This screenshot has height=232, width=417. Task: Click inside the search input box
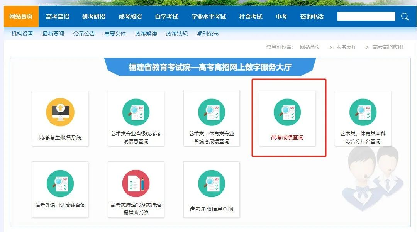coord(366,16)
